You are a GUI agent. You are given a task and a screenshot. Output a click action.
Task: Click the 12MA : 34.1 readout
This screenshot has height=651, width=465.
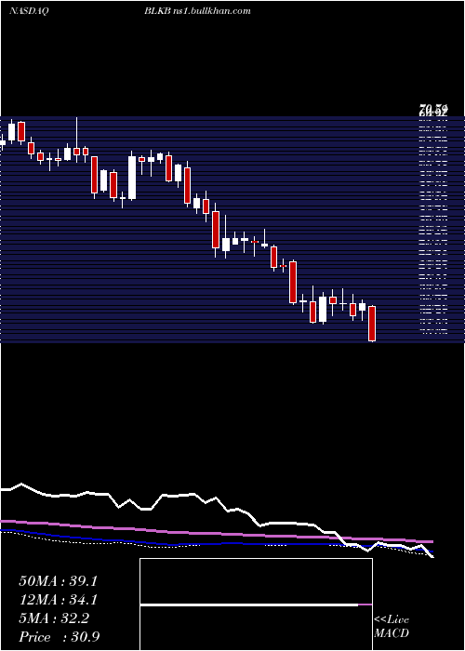(58, 600)
